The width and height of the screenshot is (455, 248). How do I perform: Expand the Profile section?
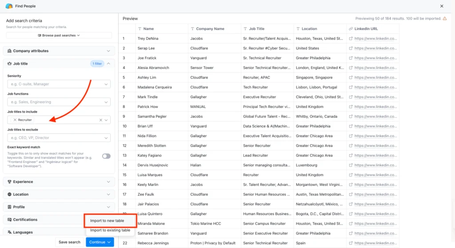[59, 207]
